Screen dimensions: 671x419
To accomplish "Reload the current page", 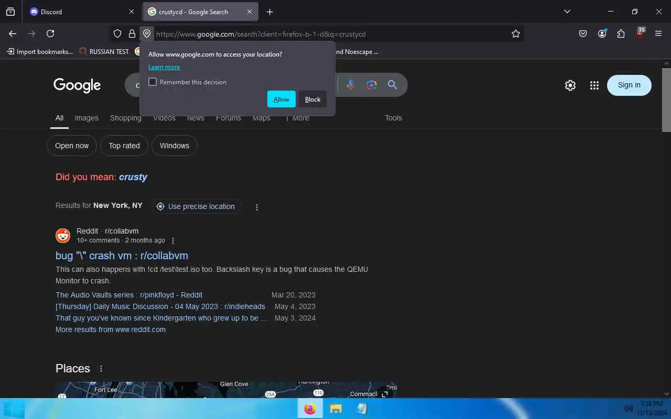I will pyautogui.click(x=50, y=34).
